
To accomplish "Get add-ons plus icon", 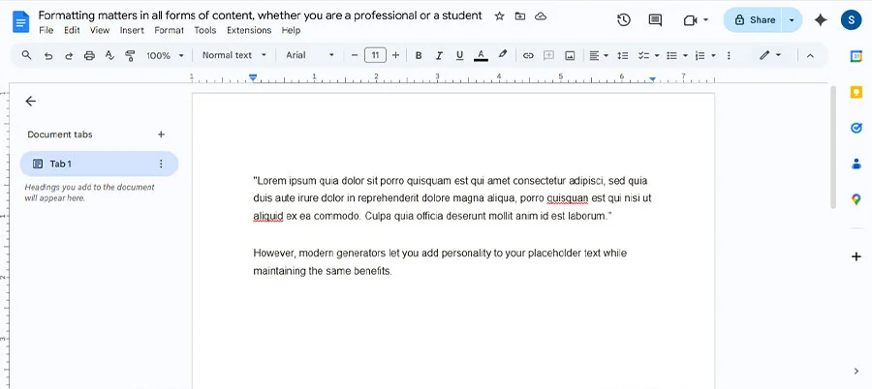I will click(x=856, y=256).
